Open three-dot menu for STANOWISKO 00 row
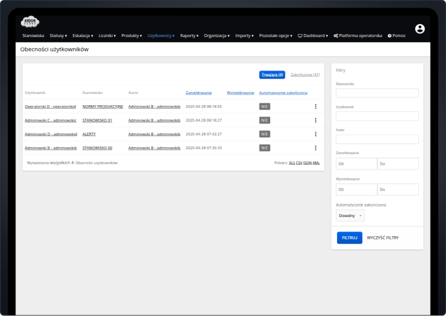 pos(315,148)
